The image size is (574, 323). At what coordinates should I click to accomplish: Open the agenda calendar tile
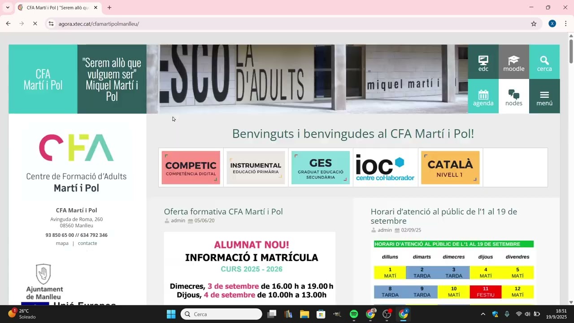pyautogui.click(x=483, y=96)
